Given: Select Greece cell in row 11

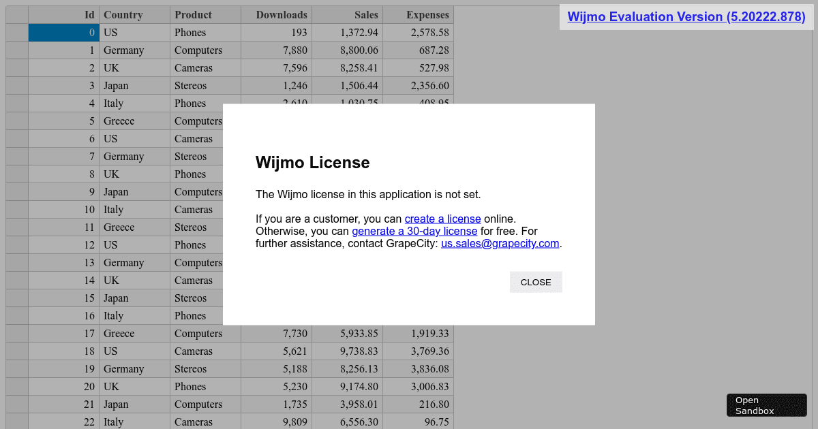Looking at the screenshot, I should (x=135, y=227).
